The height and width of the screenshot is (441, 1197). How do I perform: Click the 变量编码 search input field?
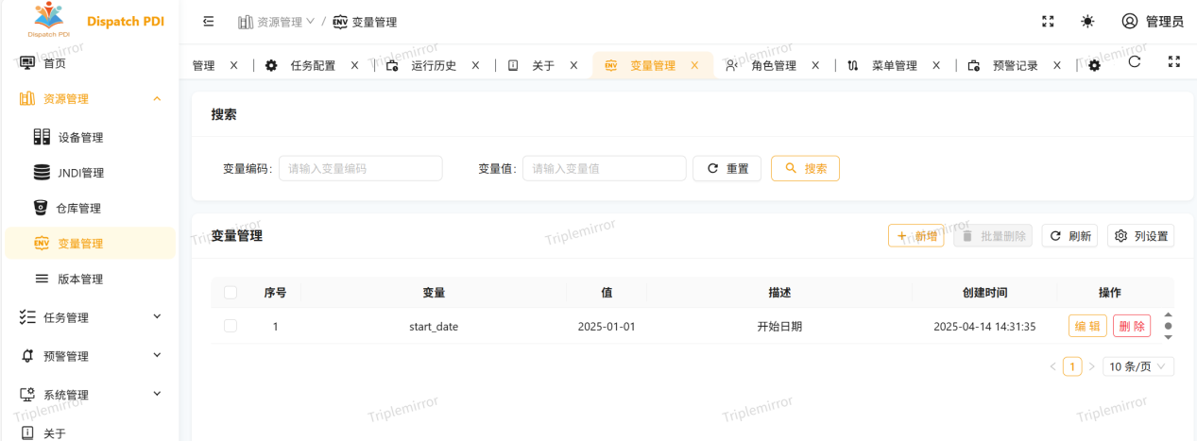click(360, 169)
